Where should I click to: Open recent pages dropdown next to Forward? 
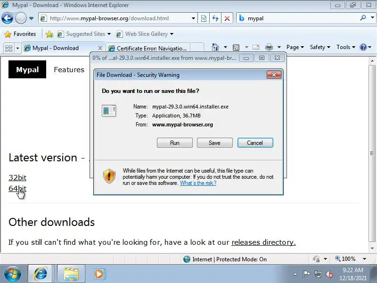tap(31, 18)
